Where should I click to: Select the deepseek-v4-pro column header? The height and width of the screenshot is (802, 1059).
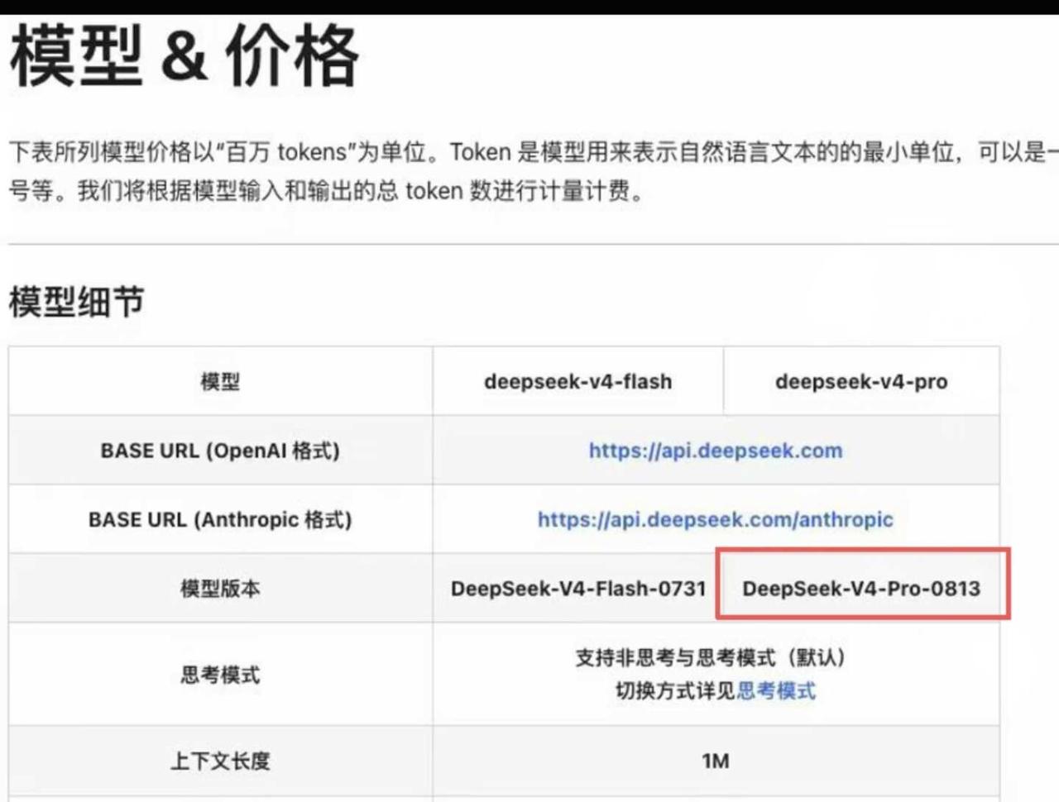click(x=861, y=381)
